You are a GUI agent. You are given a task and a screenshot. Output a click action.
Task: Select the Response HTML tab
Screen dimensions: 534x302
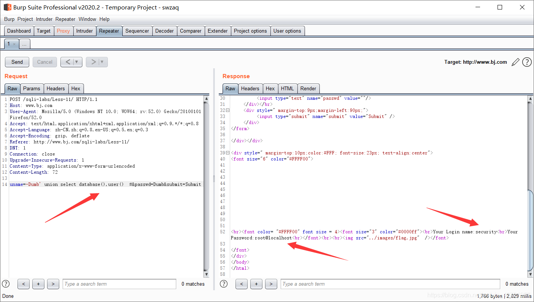(x=288, y=88)
